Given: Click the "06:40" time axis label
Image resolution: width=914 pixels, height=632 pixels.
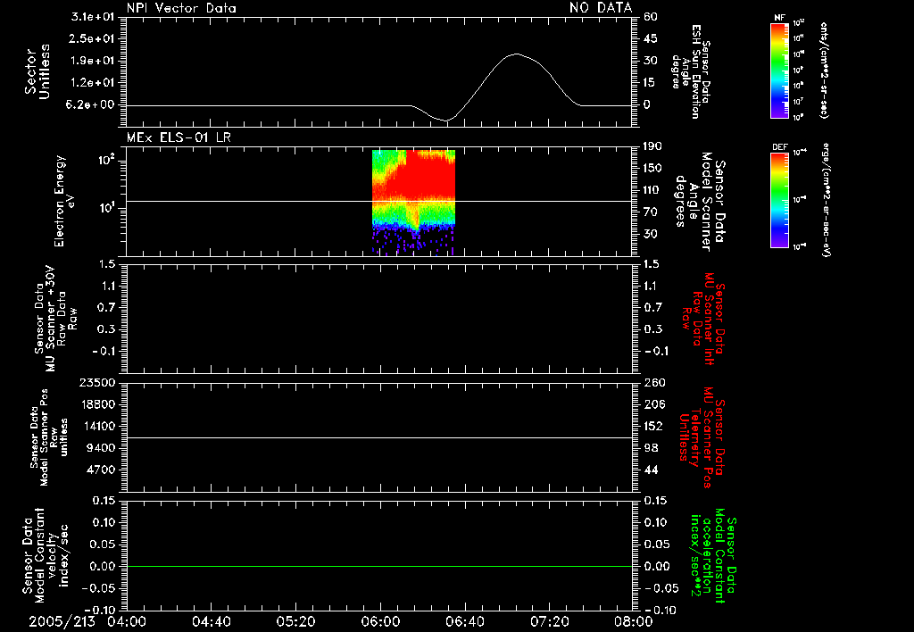Looking at the screenshot, I should 465,621.
